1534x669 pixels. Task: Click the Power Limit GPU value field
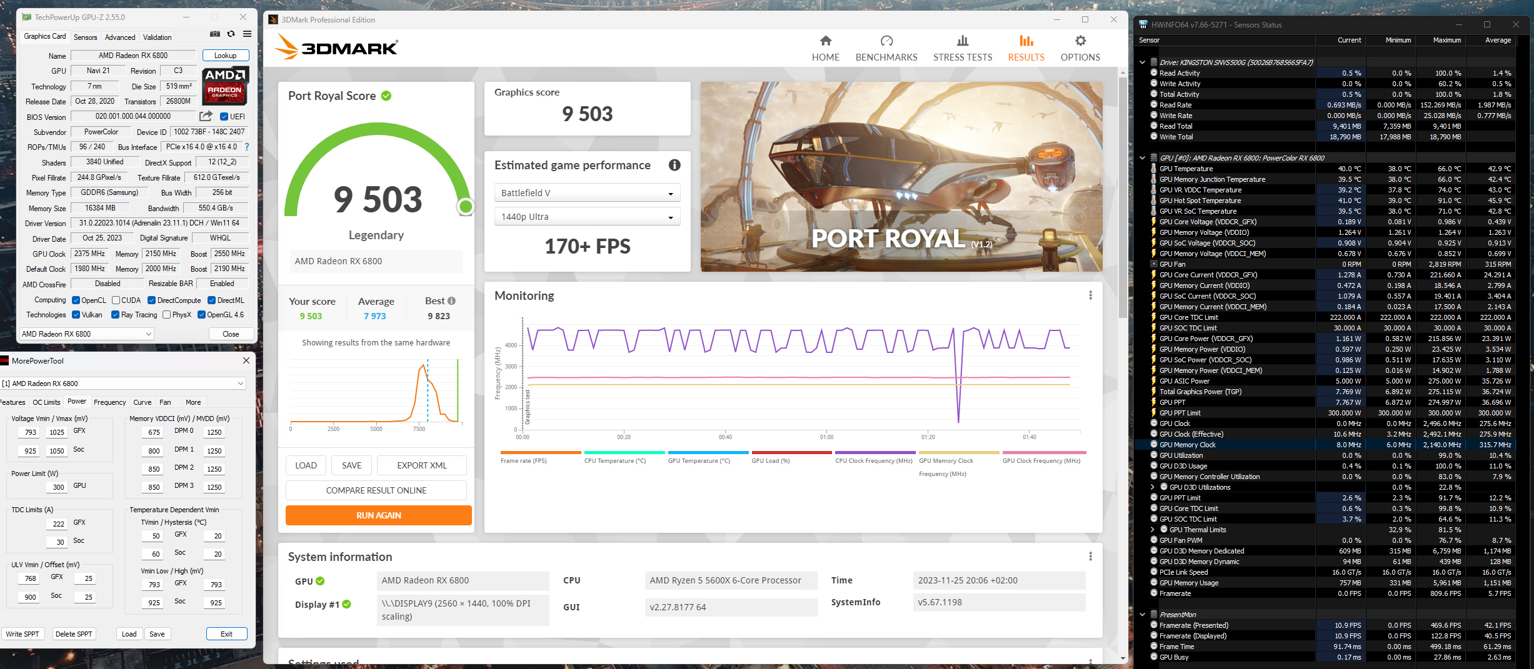pyautogui.click(x=58, y=487)
